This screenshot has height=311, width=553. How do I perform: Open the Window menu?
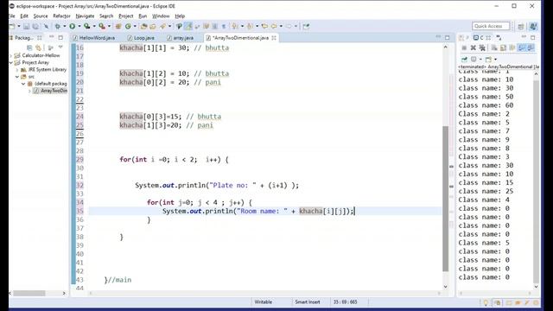click(x=161, y=16)
